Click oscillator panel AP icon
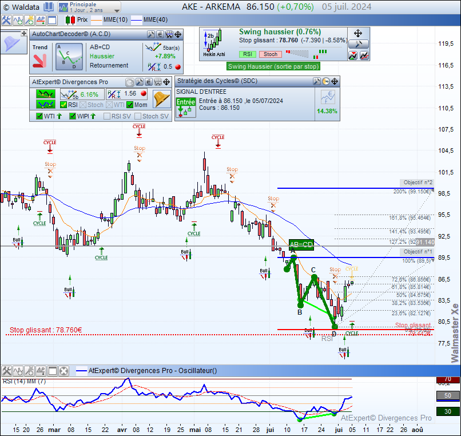Viewport: 461px width, 436px height. 41,371
